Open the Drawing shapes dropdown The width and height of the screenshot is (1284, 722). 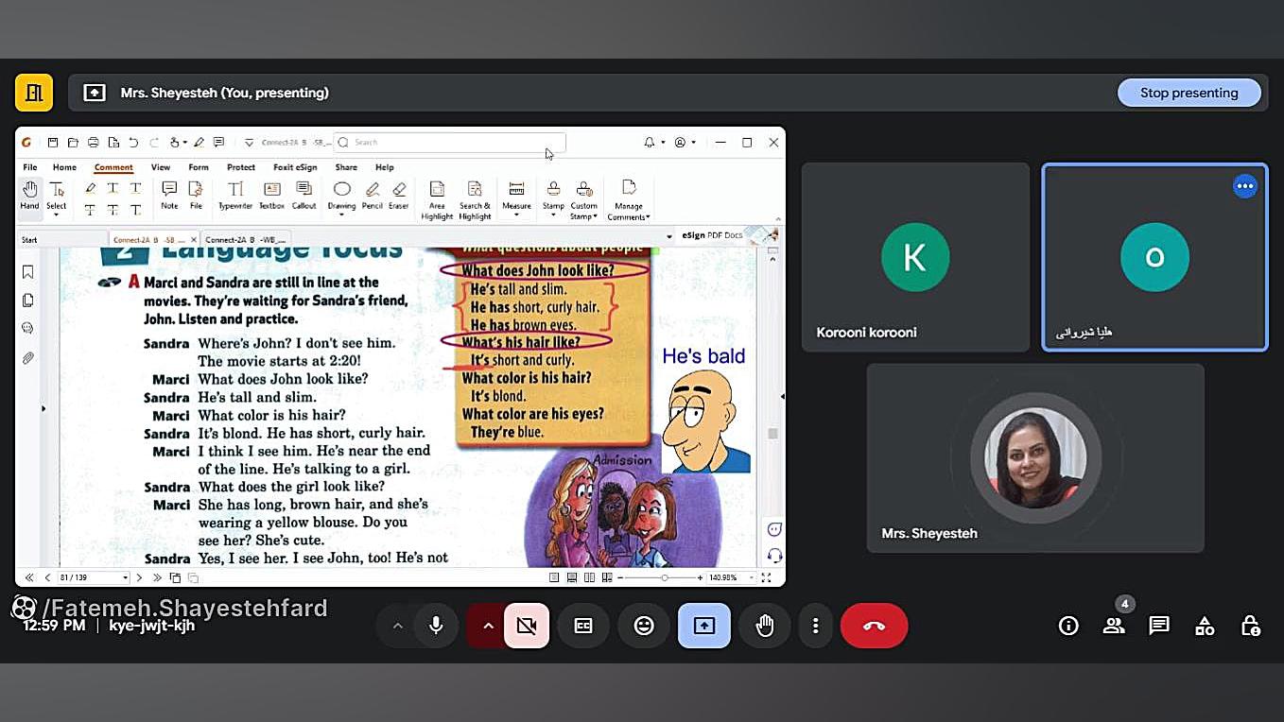click(x=341, y=215)
